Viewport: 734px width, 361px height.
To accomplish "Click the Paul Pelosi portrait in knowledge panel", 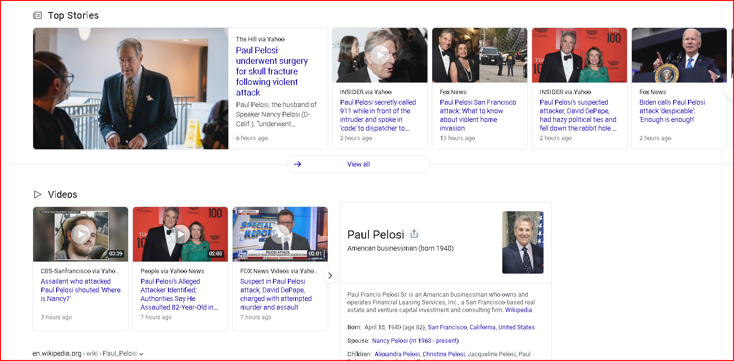I will click(x=523, y=242).
